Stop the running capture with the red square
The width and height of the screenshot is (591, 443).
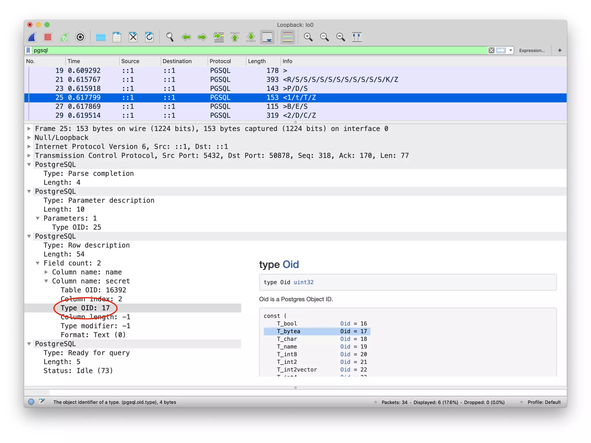48,37
